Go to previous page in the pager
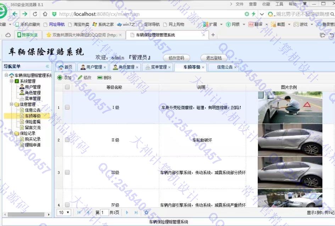Viewport: 335px width, 226px height. pyautogui.click(x=88, y=212)
